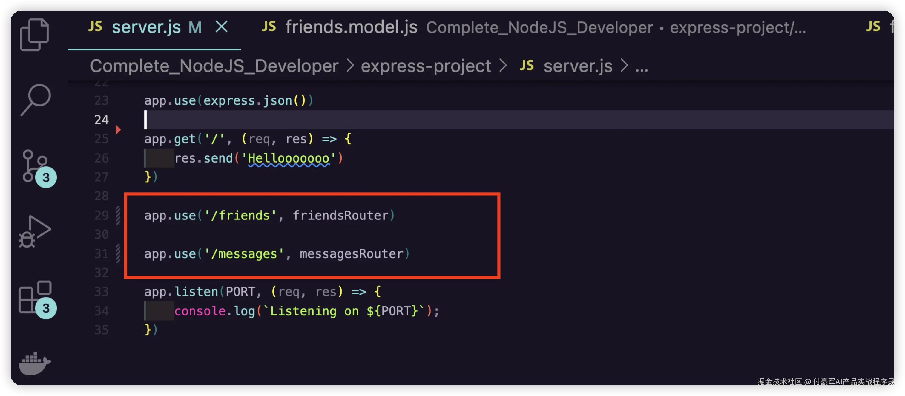905x396 pixels.
Task: Open the Explorer view in the activity bar
Action: tap(34, 34)
